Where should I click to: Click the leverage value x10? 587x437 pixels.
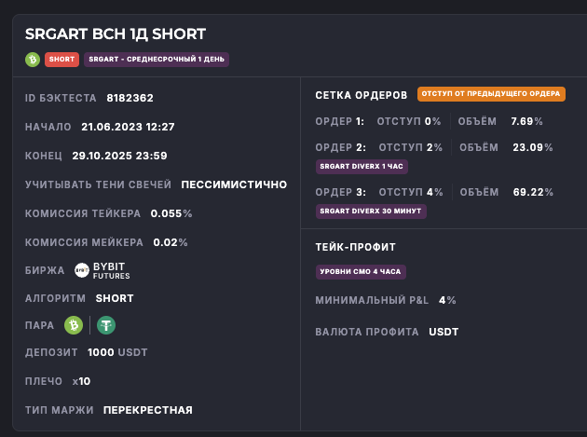[81, 381]
